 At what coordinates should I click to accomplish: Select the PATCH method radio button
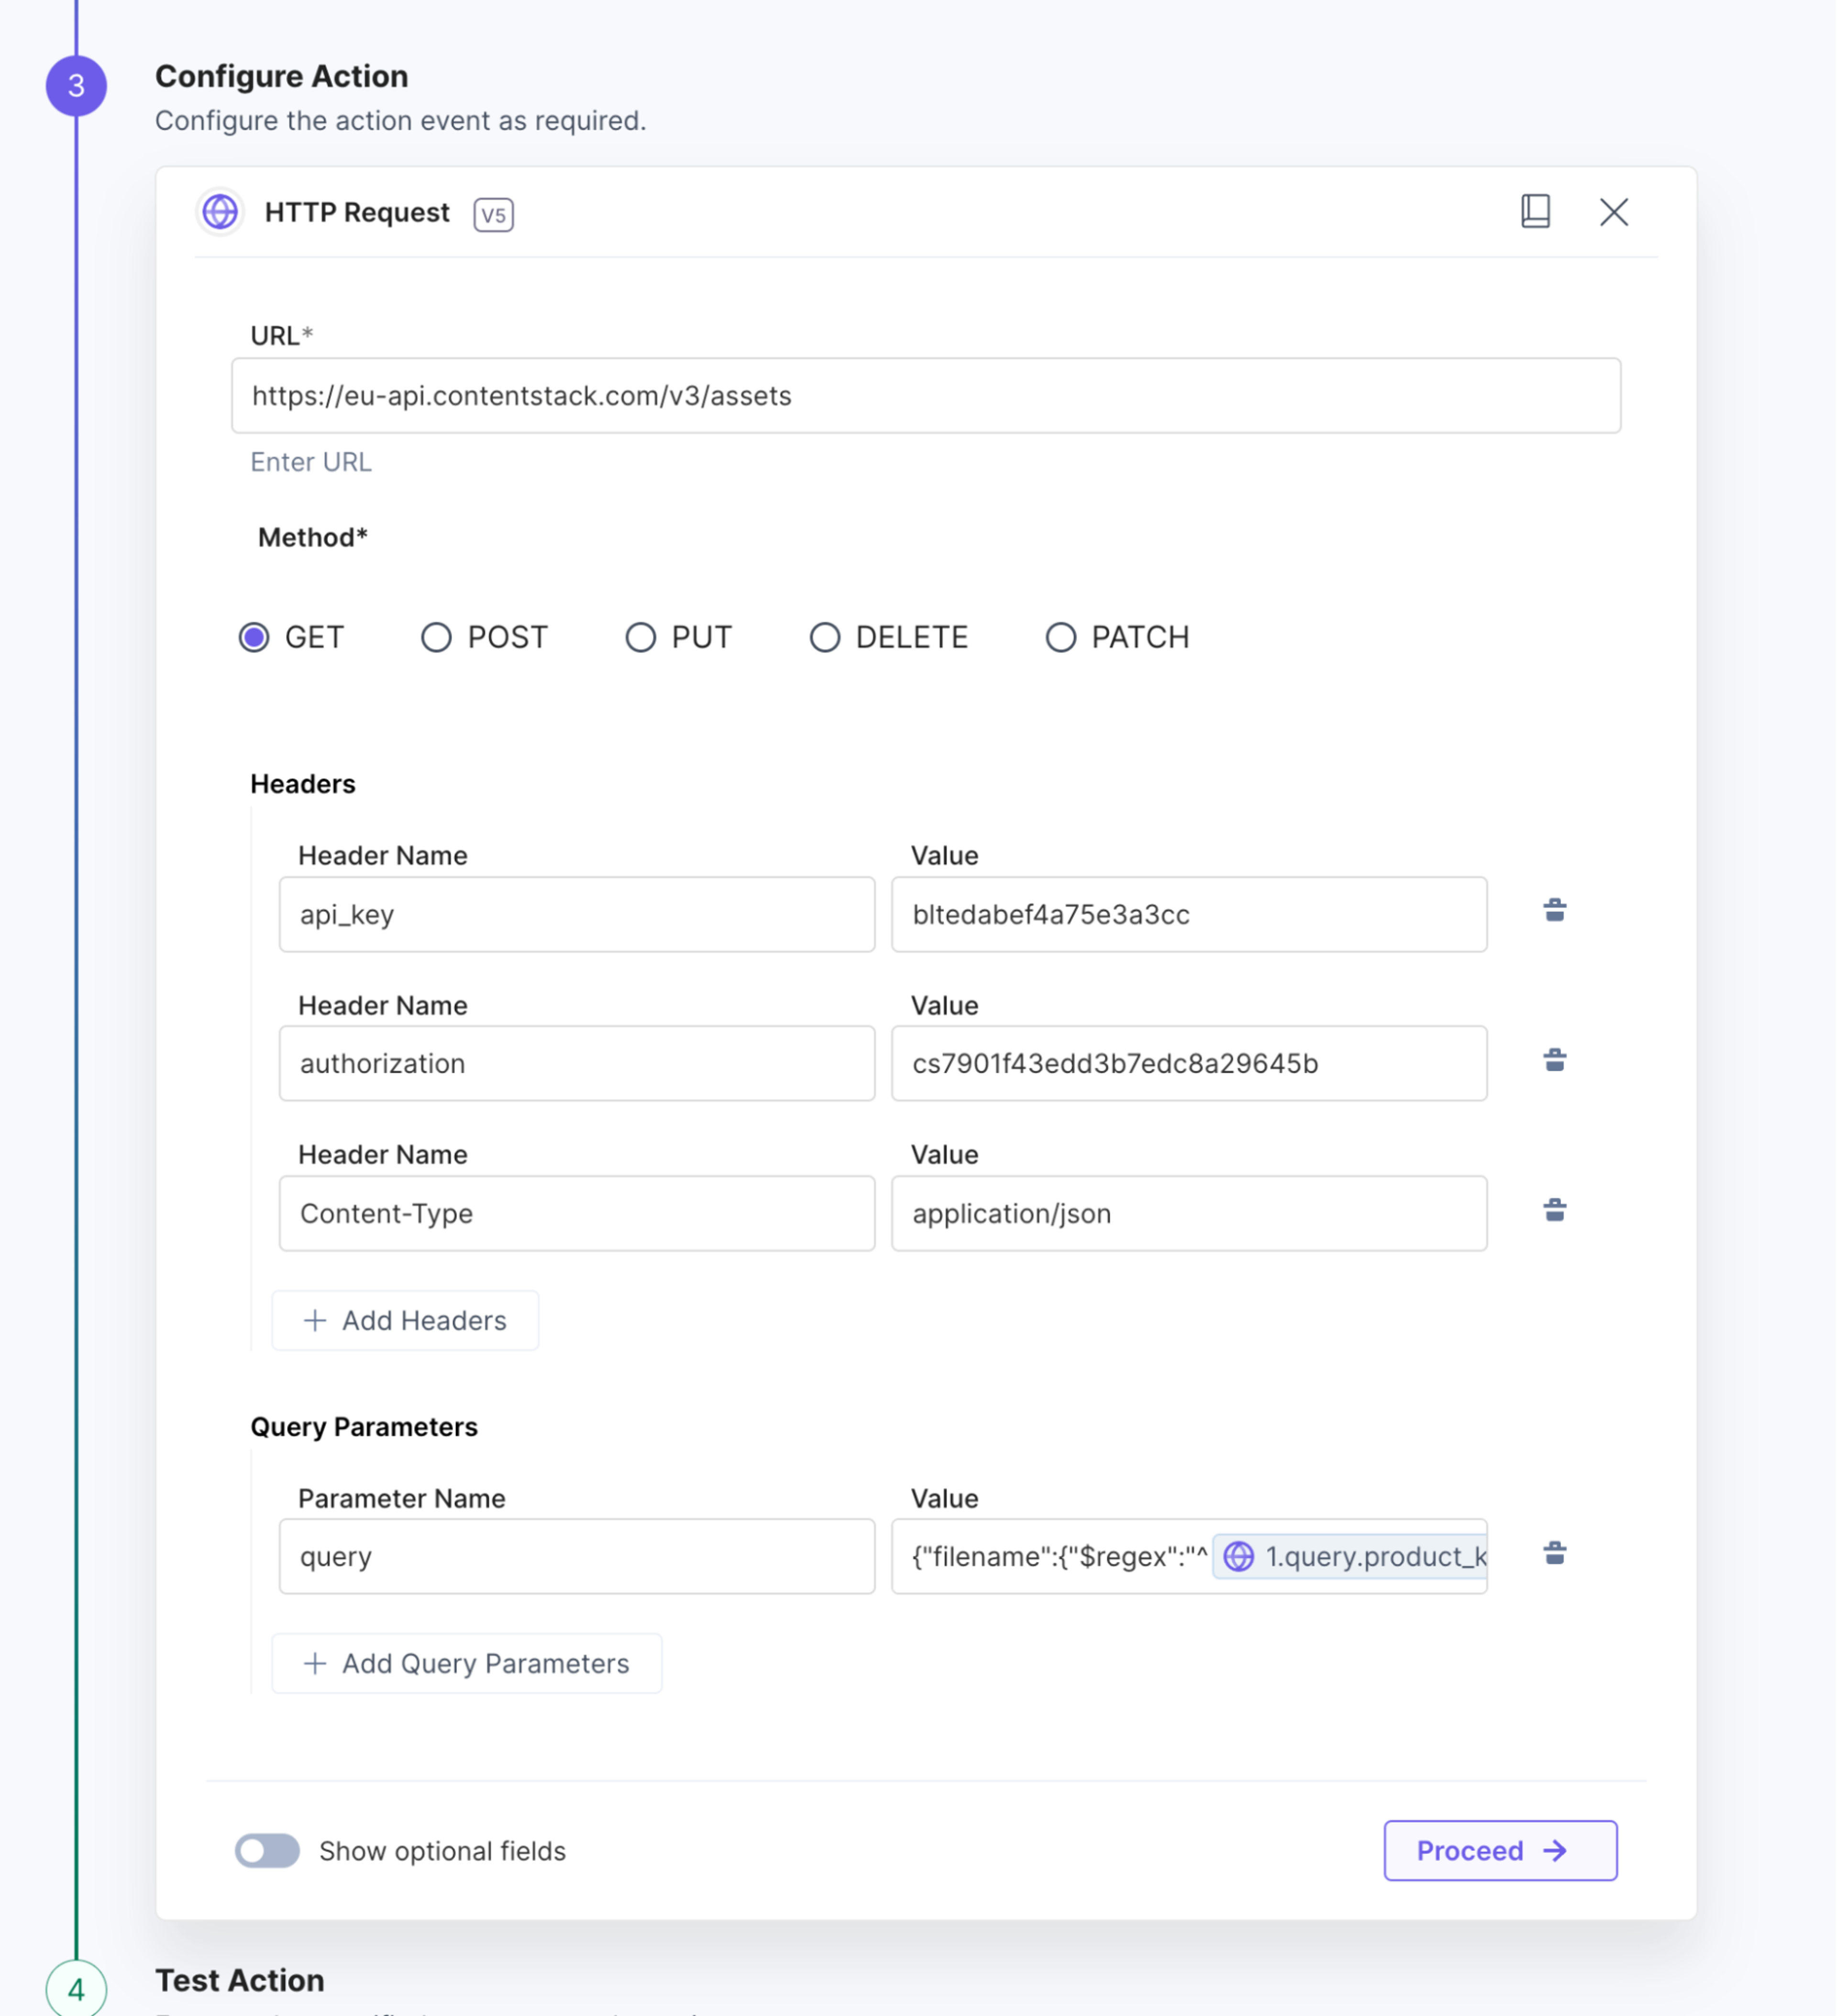1061,637
